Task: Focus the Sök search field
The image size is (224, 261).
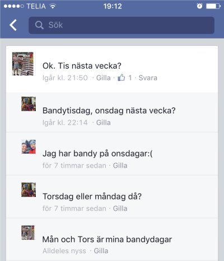Action: tap(122, 25)
